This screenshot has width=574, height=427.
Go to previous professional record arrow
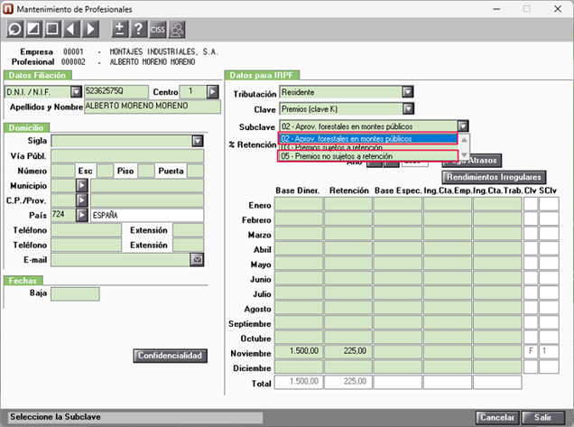pyautogui.click(x=71, y=29)
